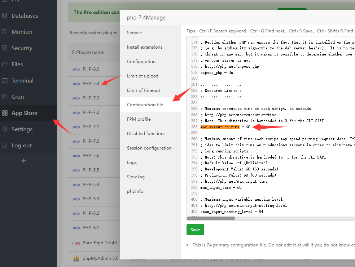Click the Log out icon
This screenshot has width=355, height=267.
(5, 145)
